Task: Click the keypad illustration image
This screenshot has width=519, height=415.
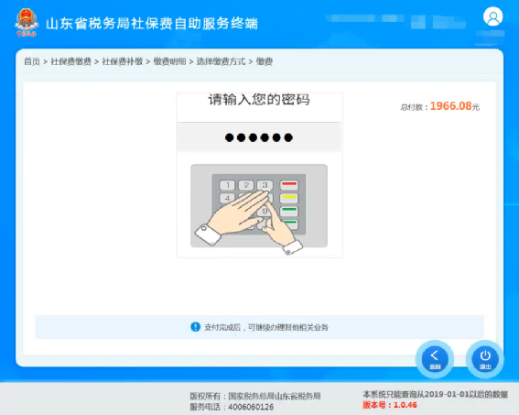Action: [259, 209]
